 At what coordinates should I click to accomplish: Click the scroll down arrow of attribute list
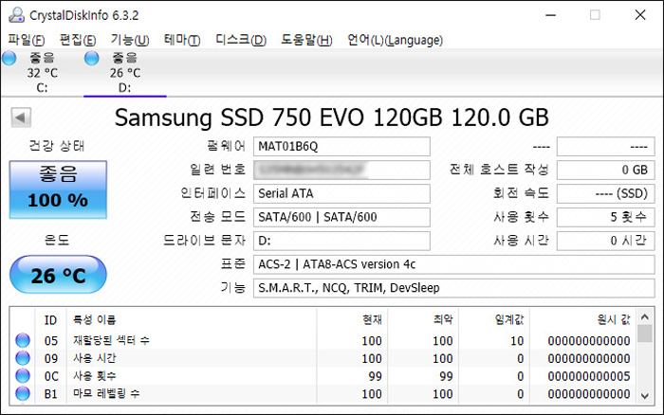[x=645, y=396]
